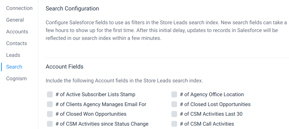The image size is (289, 129).
Task: Tick # of Clients Agency Manages Email For
Action: point(50,104)
